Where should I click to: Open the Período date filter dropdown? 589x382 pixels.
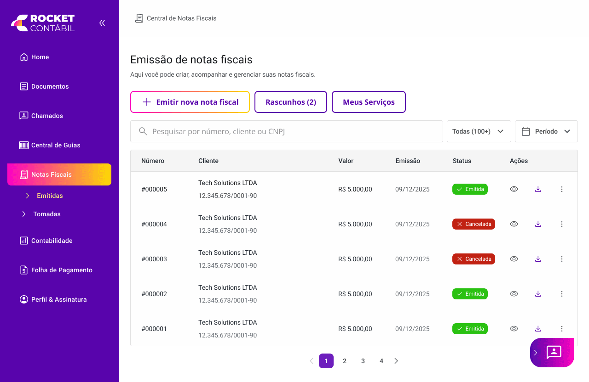pyautogui.click(x=546, y=131)
